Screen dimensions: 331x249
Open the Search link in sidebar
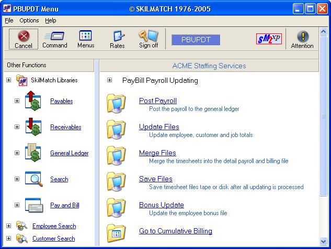coord(59,179)
